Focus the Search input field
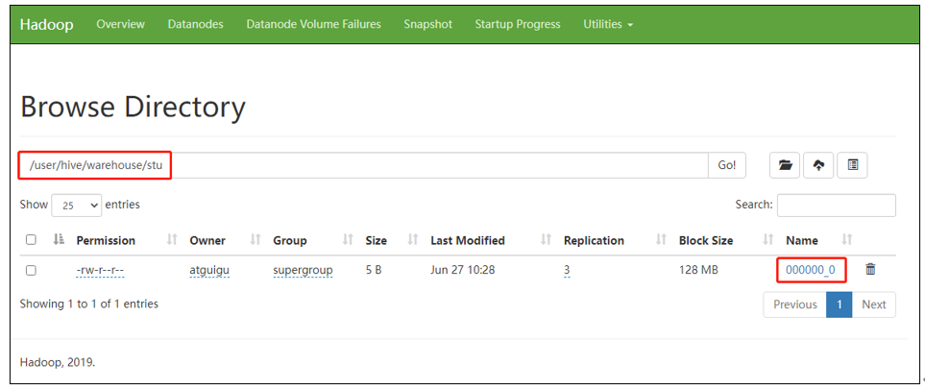 (x=836, y=205)
